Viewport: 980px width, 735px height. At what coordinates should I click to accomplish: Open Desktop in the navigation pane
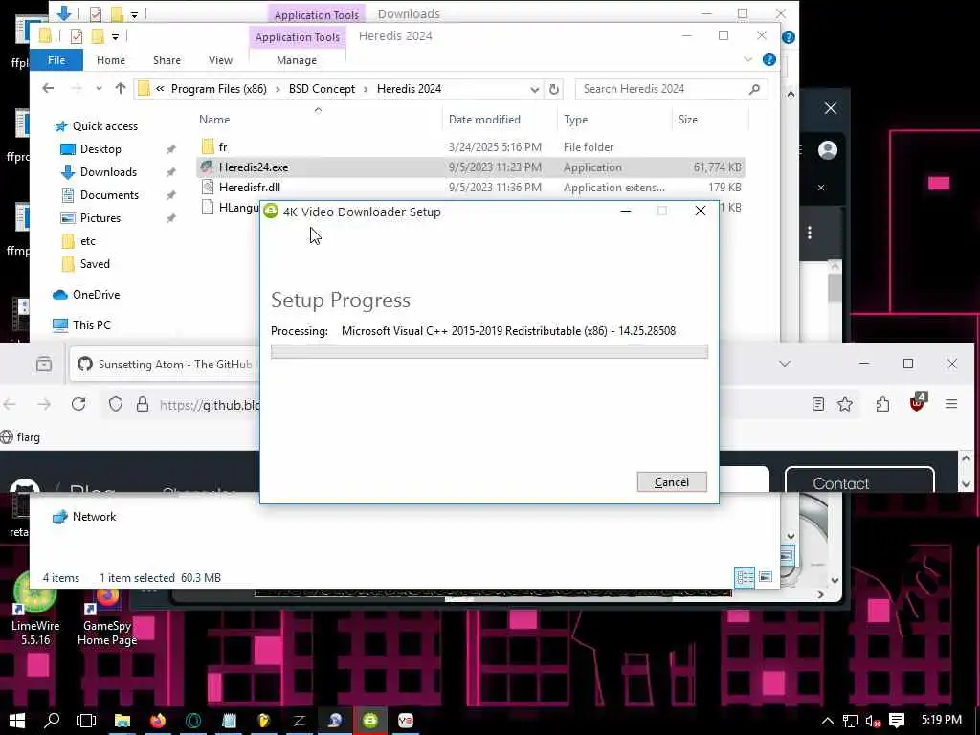pos(100,148)
